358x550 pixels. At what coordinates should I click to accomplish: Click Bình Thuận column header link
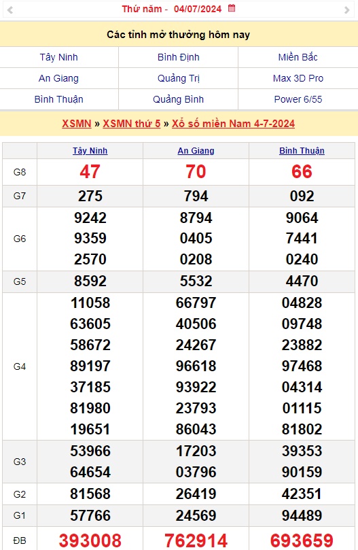tap(302, 150)
